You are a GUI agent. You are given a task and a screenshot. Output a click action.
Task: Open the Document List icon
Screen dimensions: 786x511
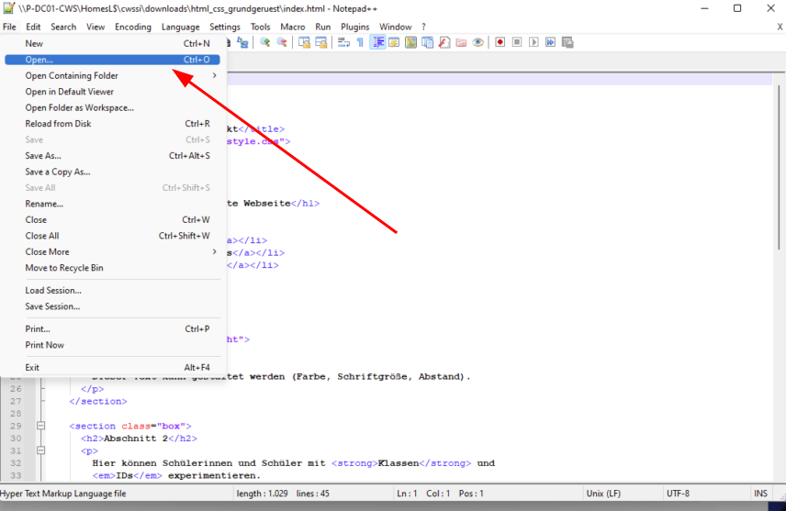[428, 42]
